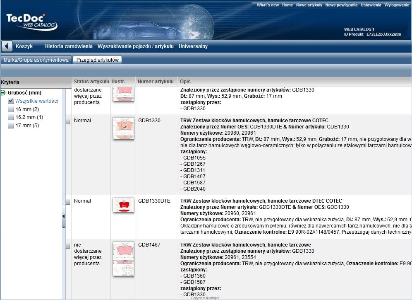Uncheck the Wszystkie wartości checkbox

[x=11, y=101]
